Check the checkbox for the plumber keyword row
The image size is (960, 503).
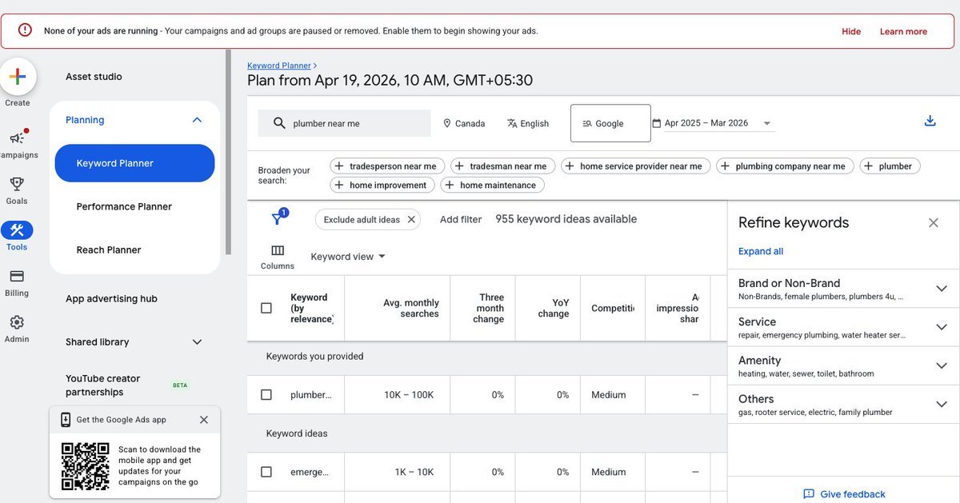tap(266, 394)
